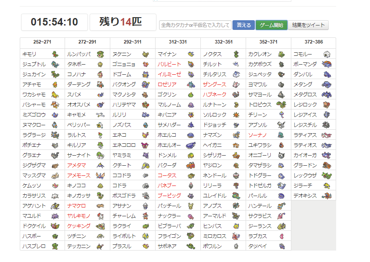Click the sprite icon next to メタグロス
This screenshot has width=370, height=262.
click(326, 95)
